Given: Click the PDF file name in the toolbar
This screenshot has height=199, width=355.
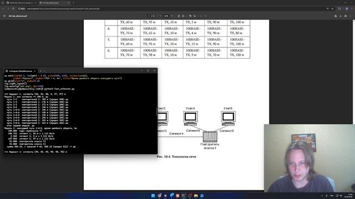Looking at the screenshot, I should 18,16.
